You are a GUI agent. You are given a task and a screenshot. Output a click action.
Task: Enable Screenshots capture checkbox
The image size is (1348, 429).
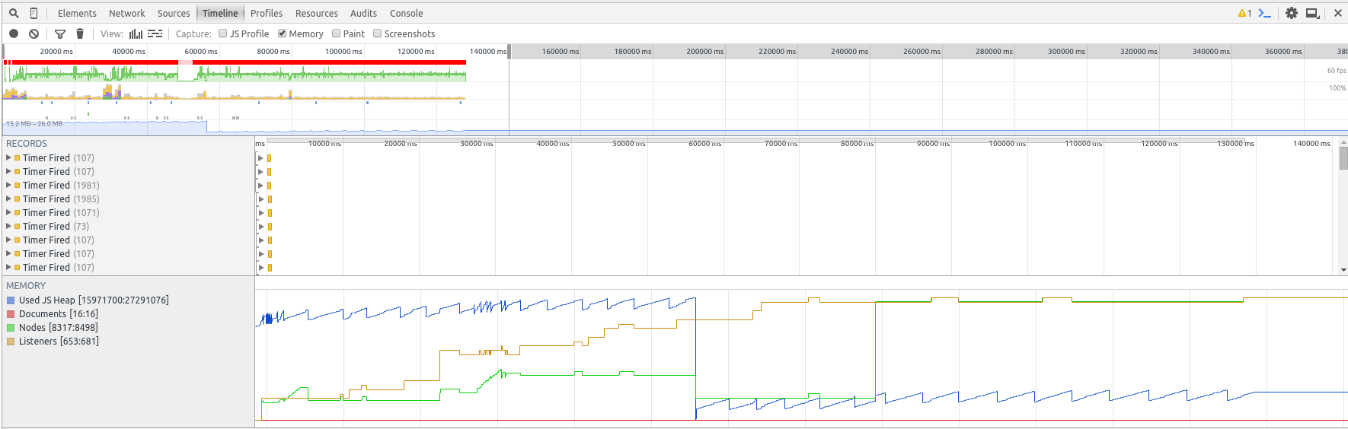coord(377,33)
